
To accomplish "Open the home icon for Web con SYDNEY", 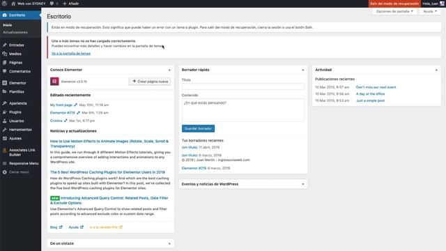I will coord(13,3).
